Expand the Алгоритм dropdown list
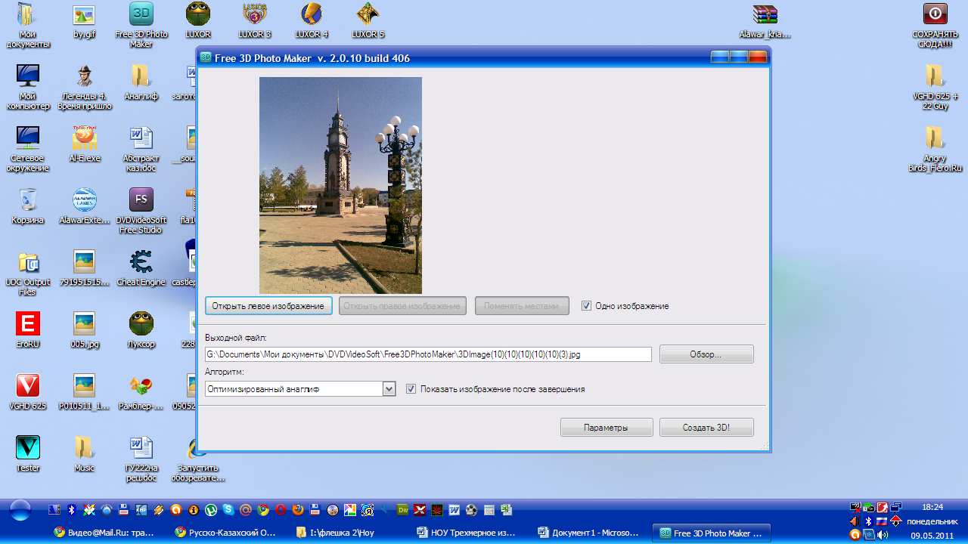 [x=389, y=389]
